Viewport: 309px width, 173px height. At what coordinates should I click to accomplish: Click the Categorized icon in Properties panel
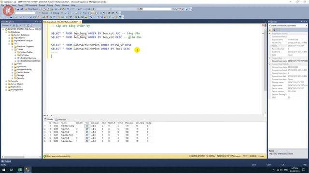(270, 30)
